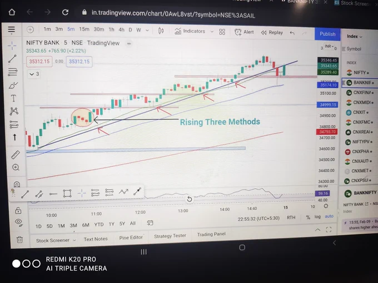The image size is (378, 283).
Task: Select the 4h timeframe
Action: point(122,30)
